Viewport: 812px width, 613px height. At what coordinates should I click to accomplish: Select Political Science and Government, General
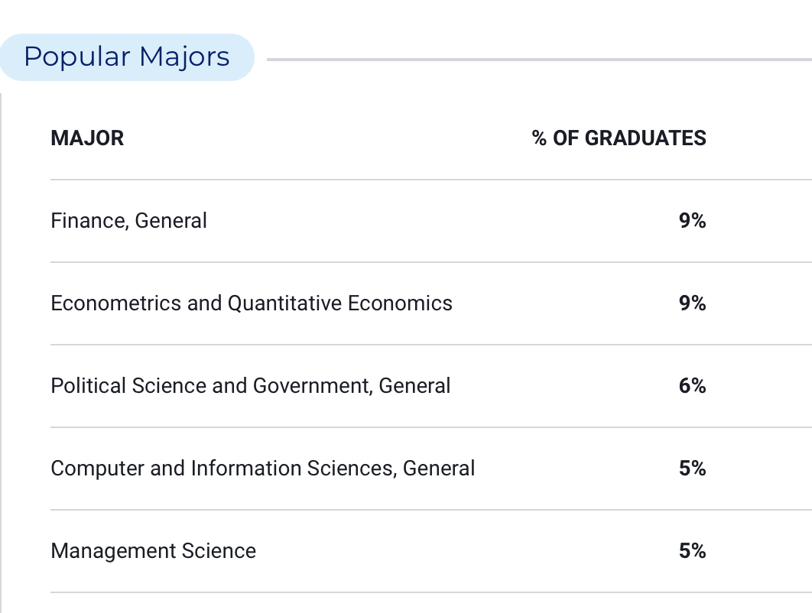pos(251,386)
